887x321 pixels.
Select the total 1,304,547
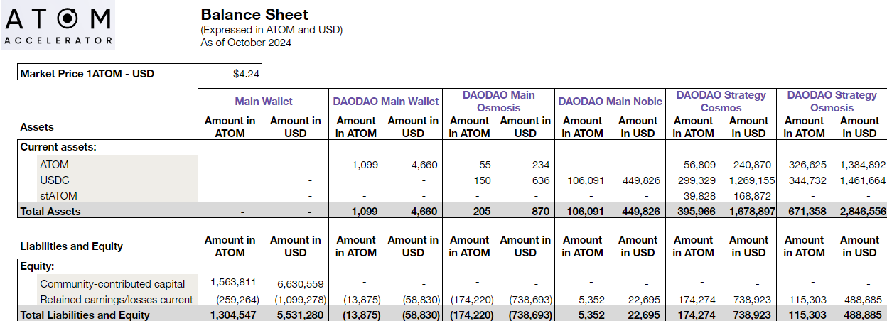pyautogui.click(x=232, y=315)
